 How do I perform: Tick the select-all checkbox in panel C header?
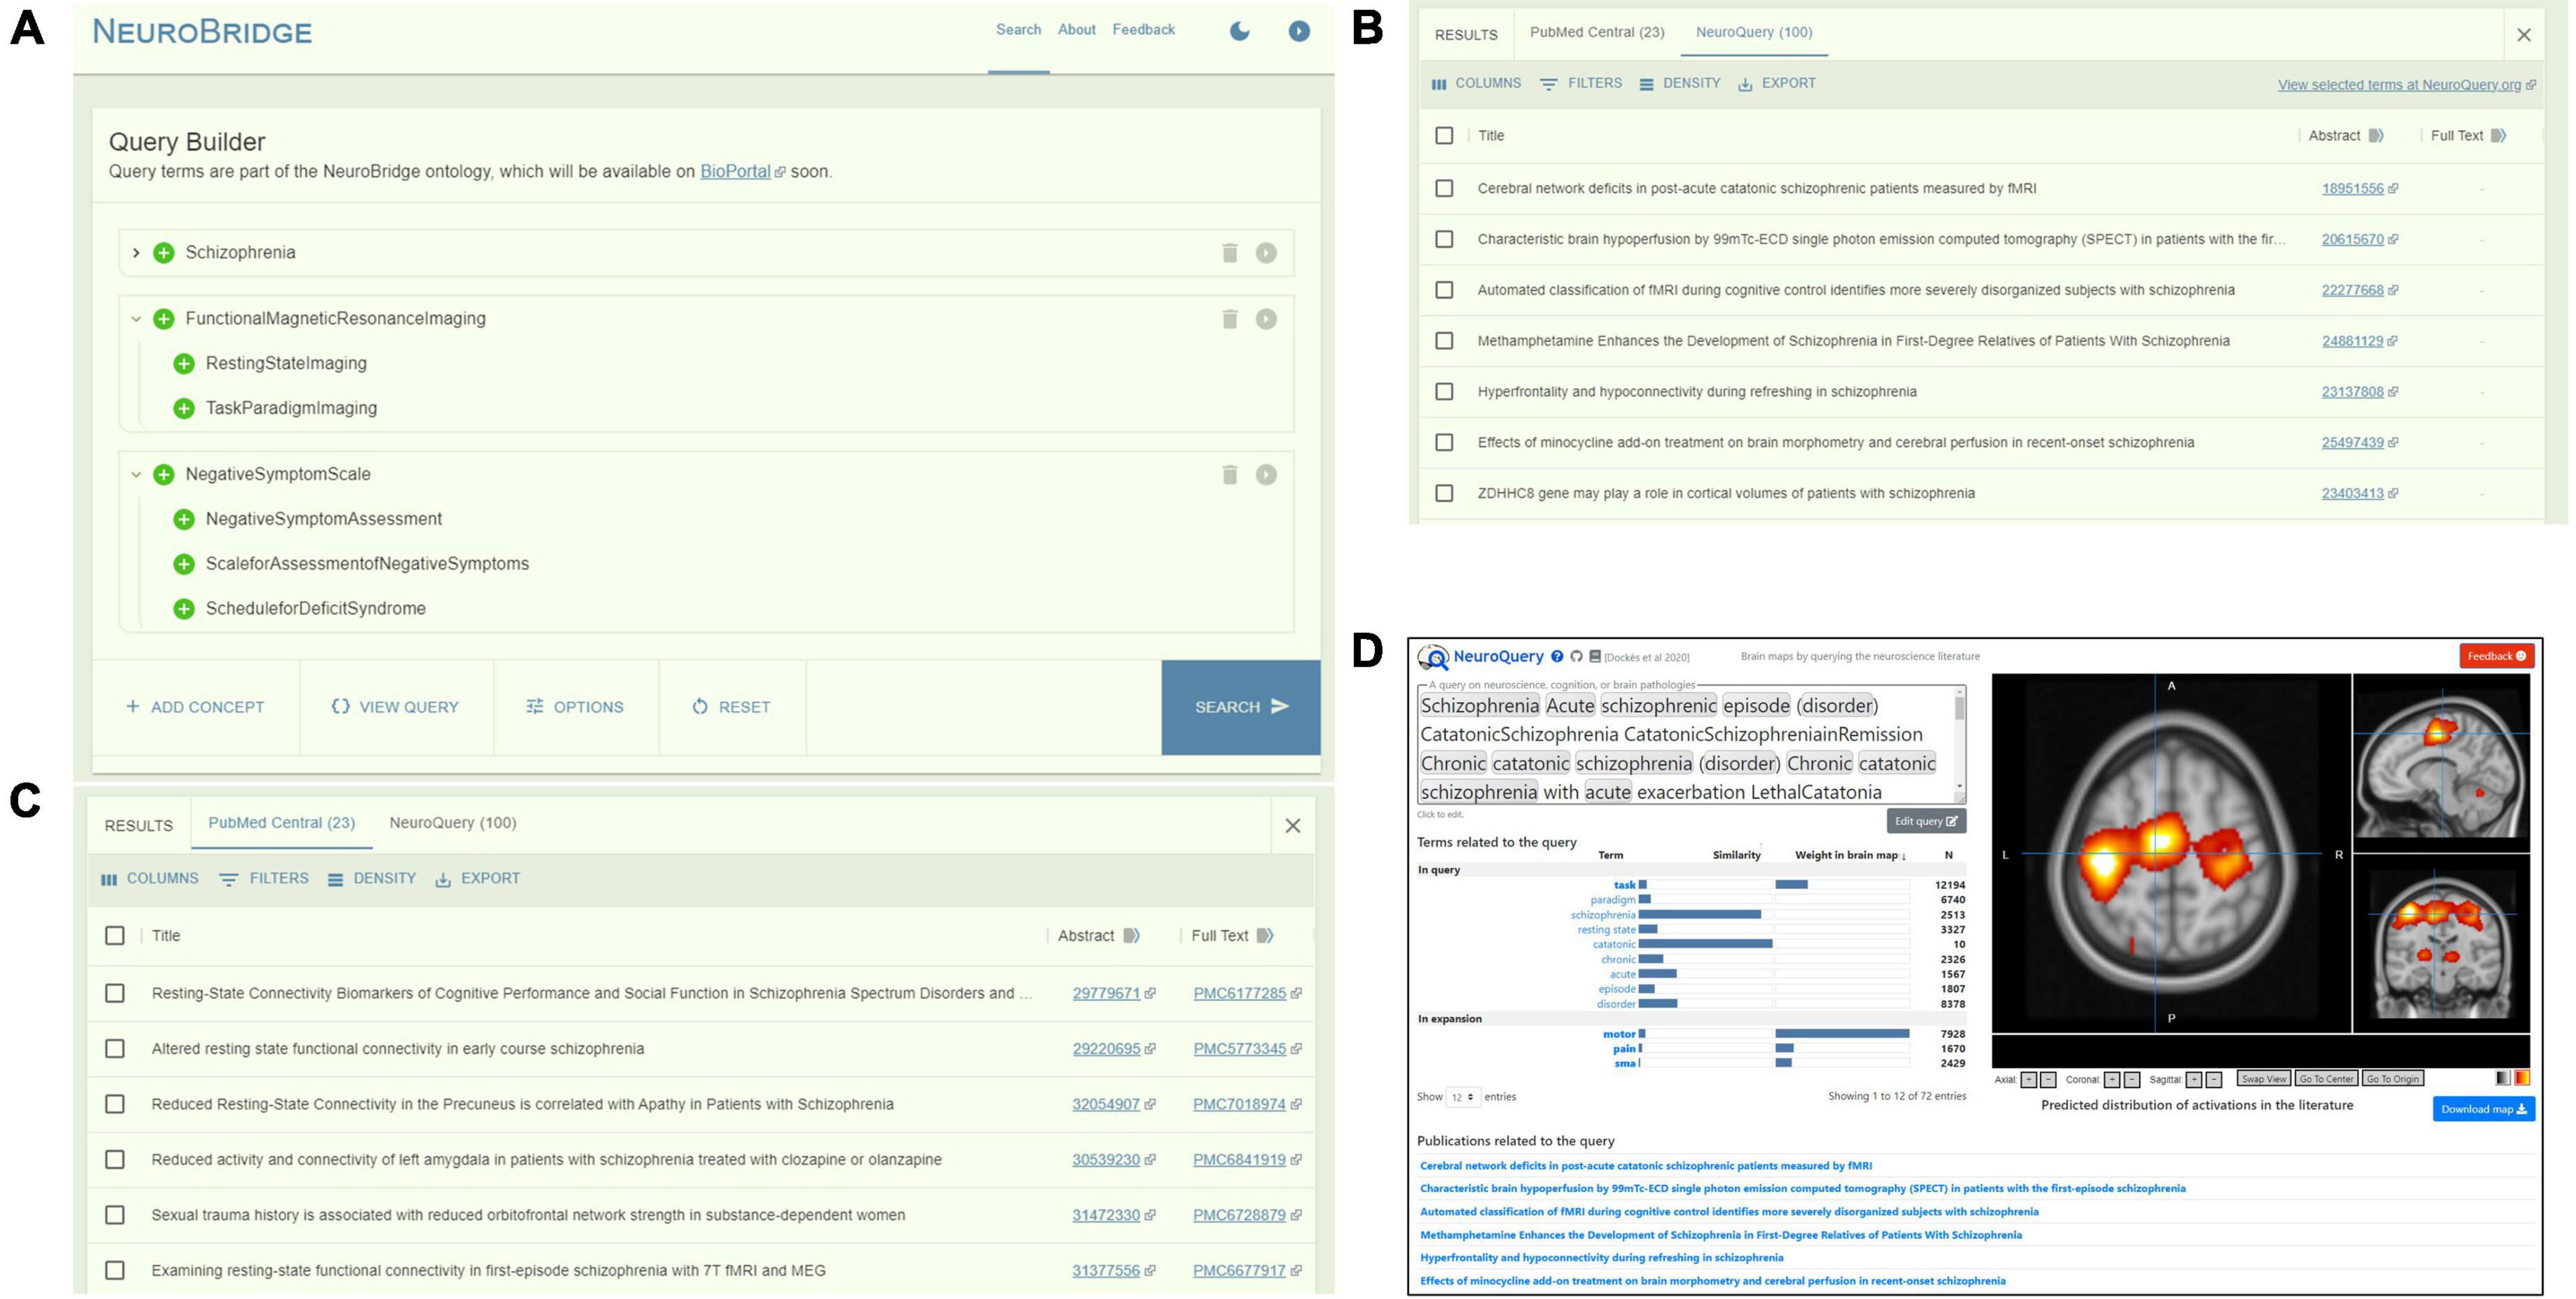click(x=115, y=936)
